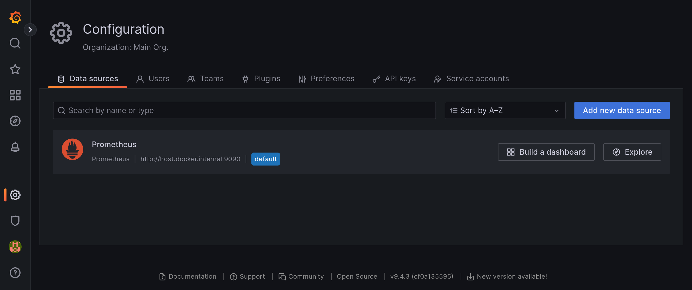Collapse the Sort dropdown chevron
This screenshot has height=290, width=692.
(557, 110)
